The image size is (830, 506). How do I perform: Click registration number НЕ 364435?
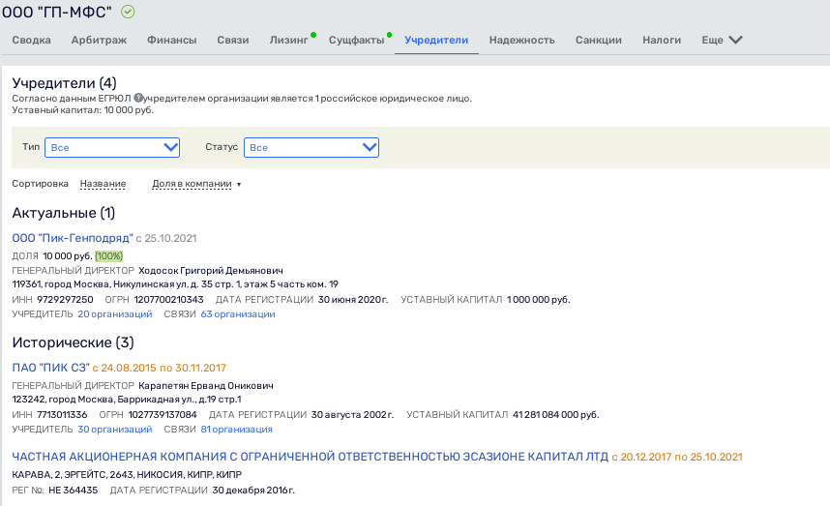pos(74,491)
